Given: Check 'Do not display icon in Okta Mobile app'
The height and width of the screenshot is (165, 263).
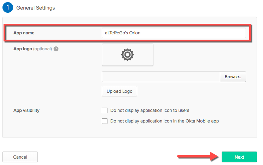Looking at the screenshot, I should [105, 121].
